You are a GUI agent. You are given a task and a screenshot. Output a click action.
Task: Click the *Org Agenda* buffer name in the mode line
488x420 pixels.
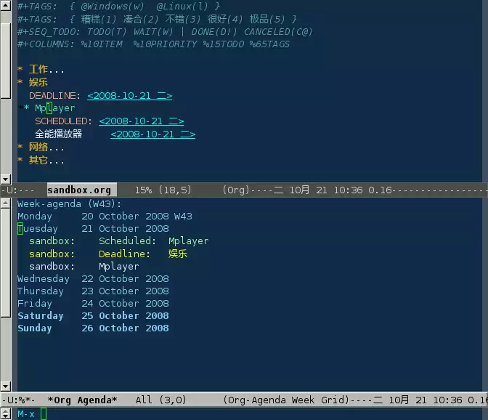82,400
